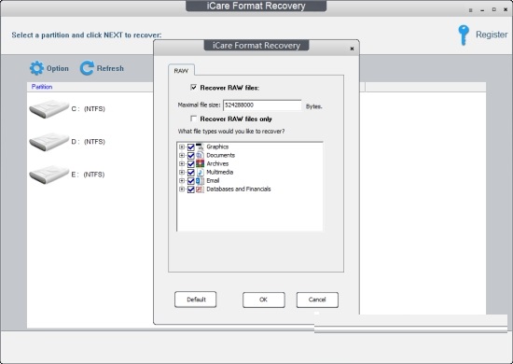Expand Databases and Financials tree node
This screenshot has width=513, height=364.
182,189
